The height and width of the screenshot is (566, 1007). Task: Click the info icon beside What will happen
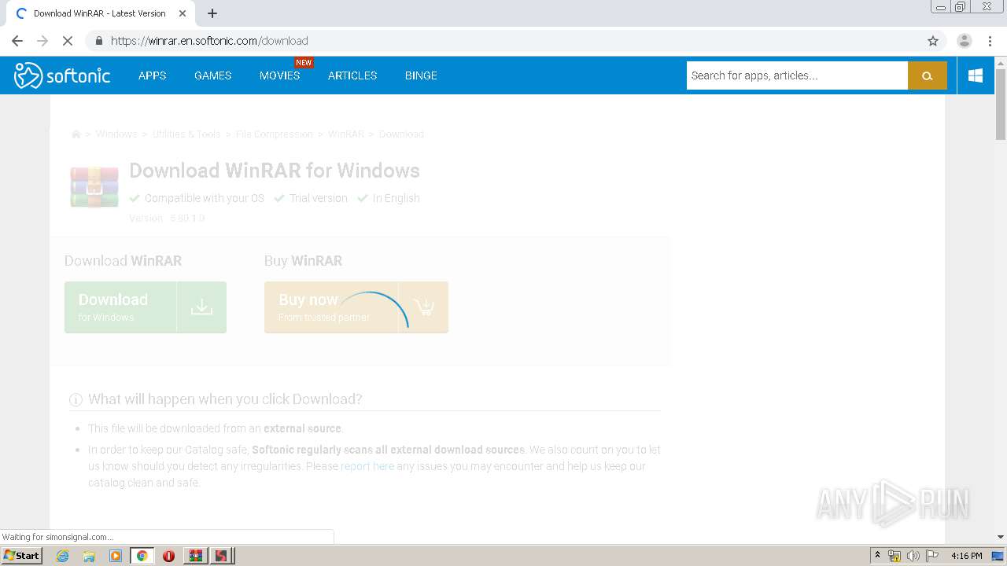click(76, 399)
